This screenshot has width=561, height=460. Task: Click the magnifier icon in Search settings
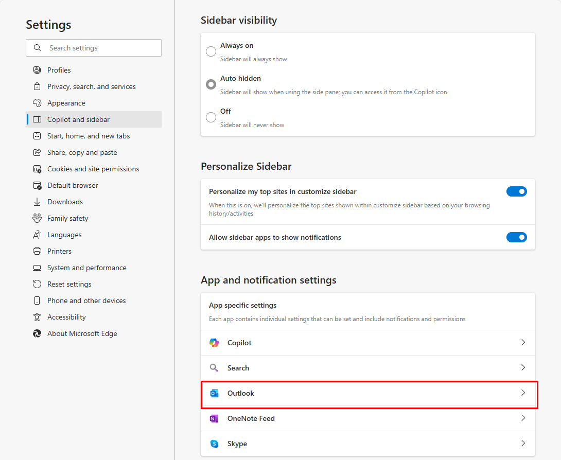coord(37,47)
